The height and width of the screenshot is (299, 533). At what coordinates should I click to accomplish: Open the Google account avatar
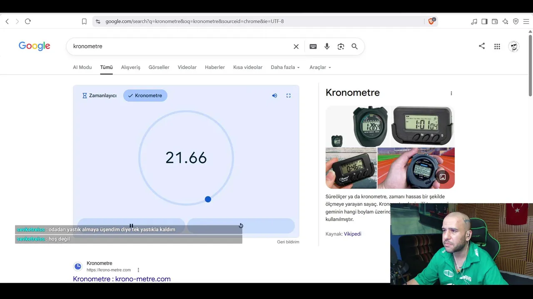514,47
